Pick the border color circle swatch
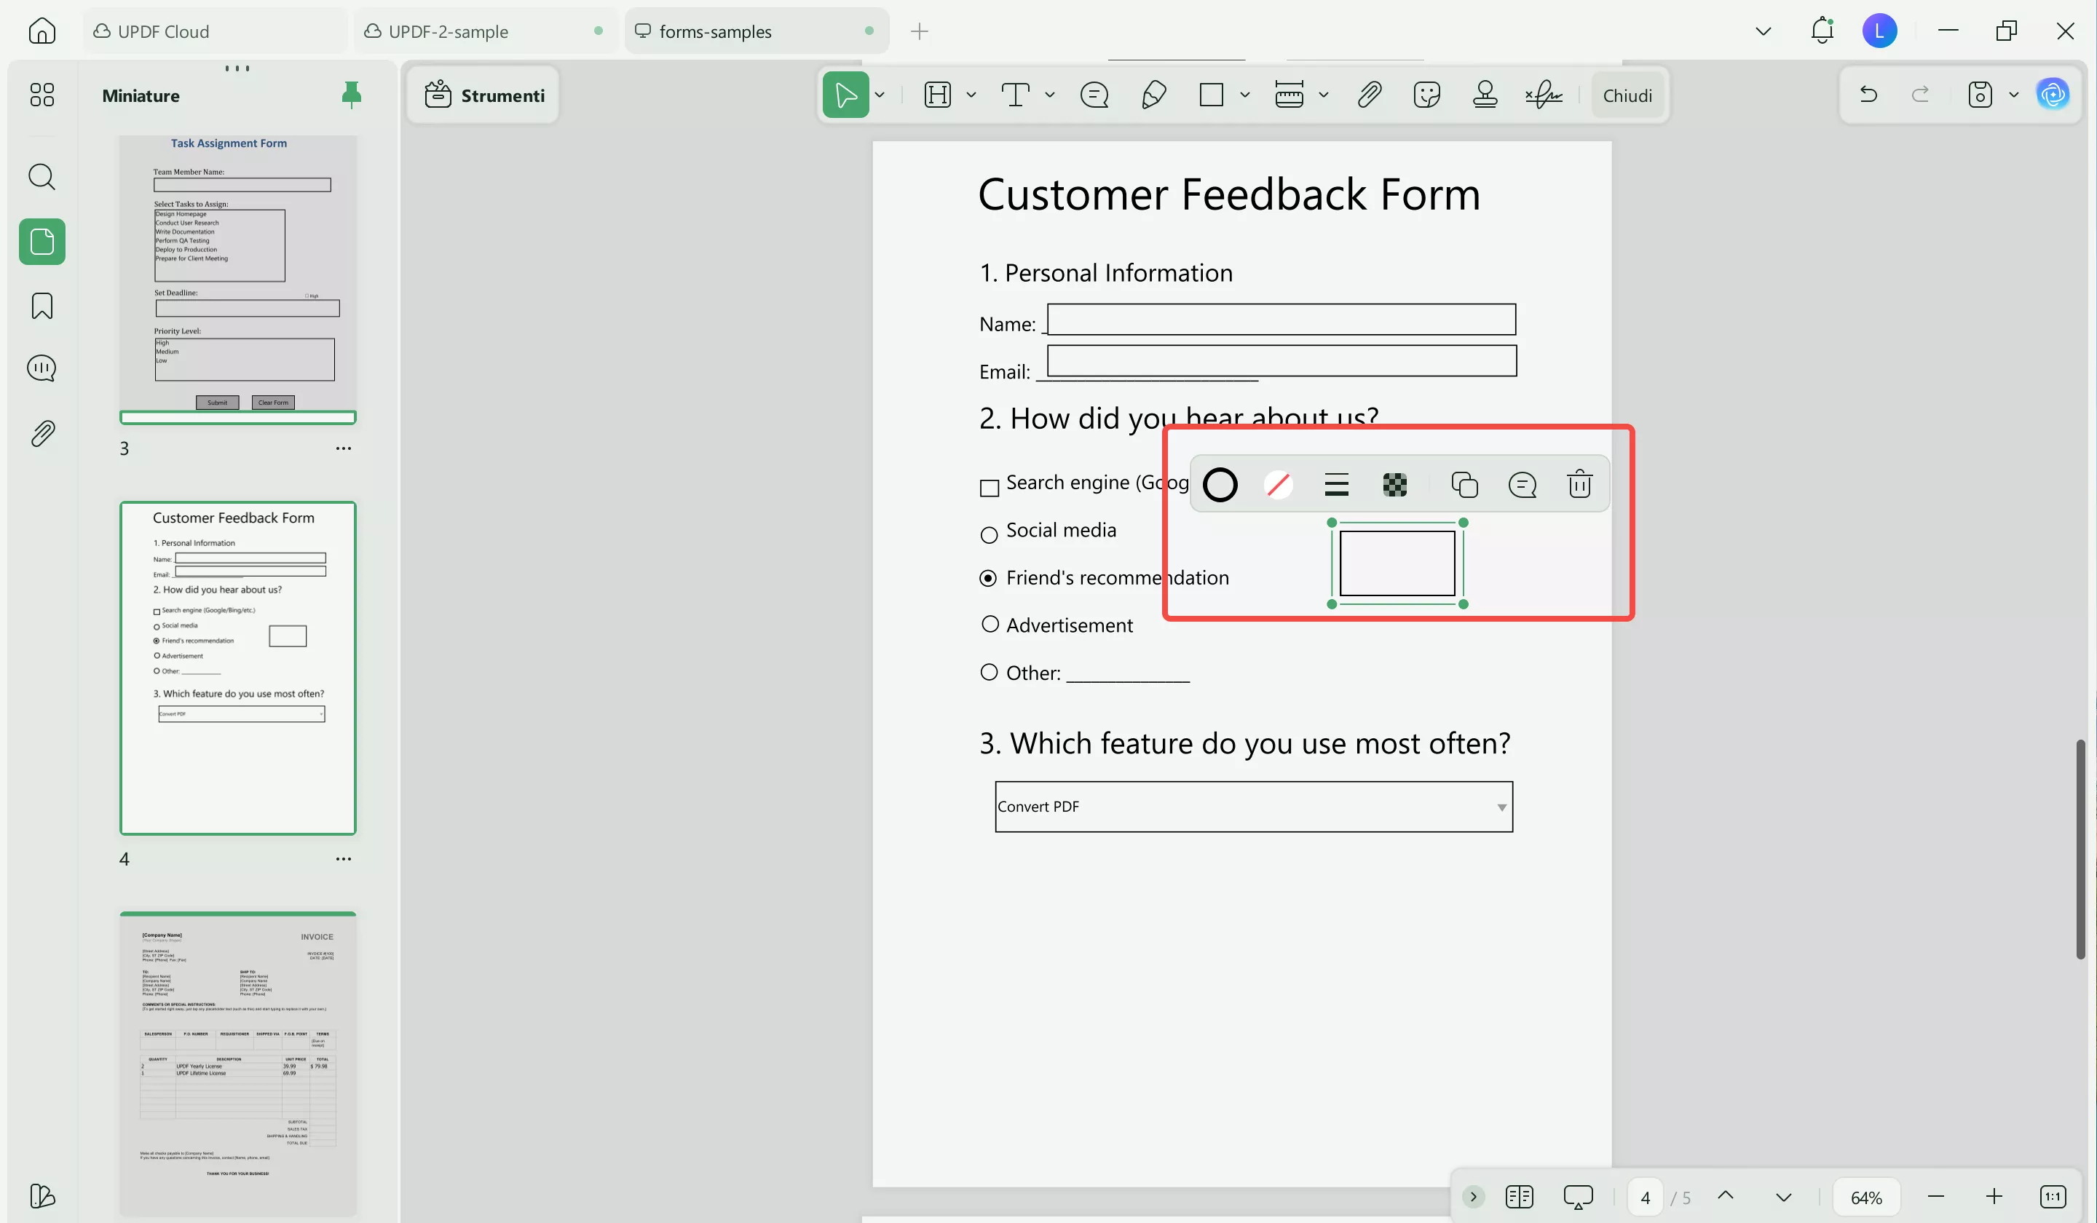The image size is (2097, 1223). tap(1220, 484)
